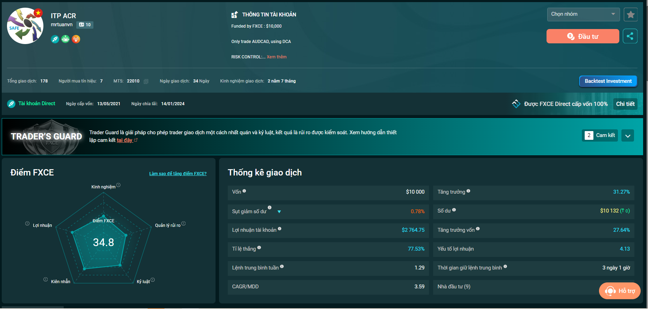Image resolution: width=648 pixels, height=309 pixels.
Task: Click the Đầu tư invest button
Action: pyautogui.click(x=583, y=36)
